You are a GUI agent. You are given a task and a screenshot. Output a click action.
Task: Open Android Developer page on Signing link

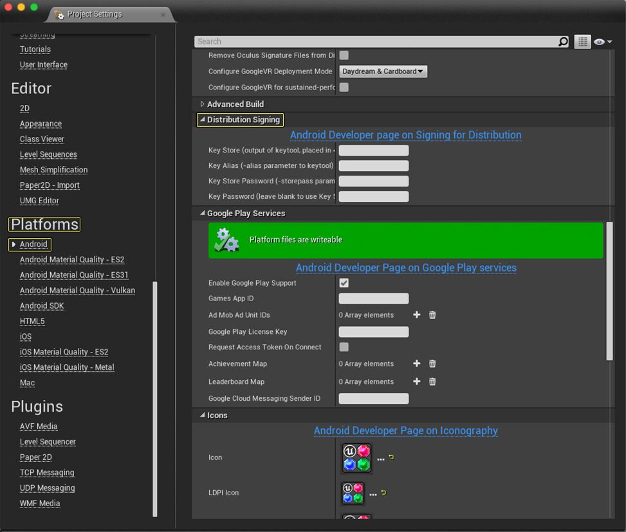tap(405, 135)
